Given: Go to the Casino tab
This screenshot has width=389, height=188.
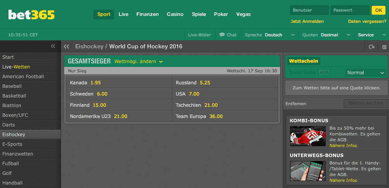Looking at the screenshot, I should pyautogui.click(x=175, y=14).
